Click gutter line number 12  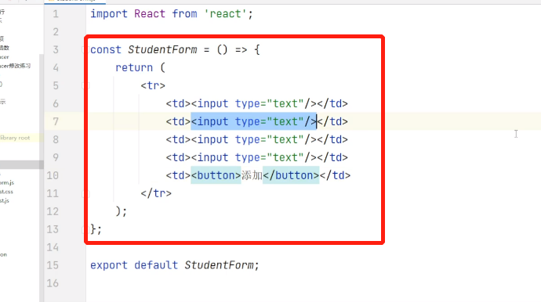[53, 211]
